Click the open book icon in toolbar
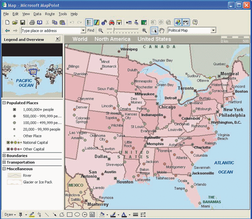Screen dimensions: 252x219 click(40, 23)
